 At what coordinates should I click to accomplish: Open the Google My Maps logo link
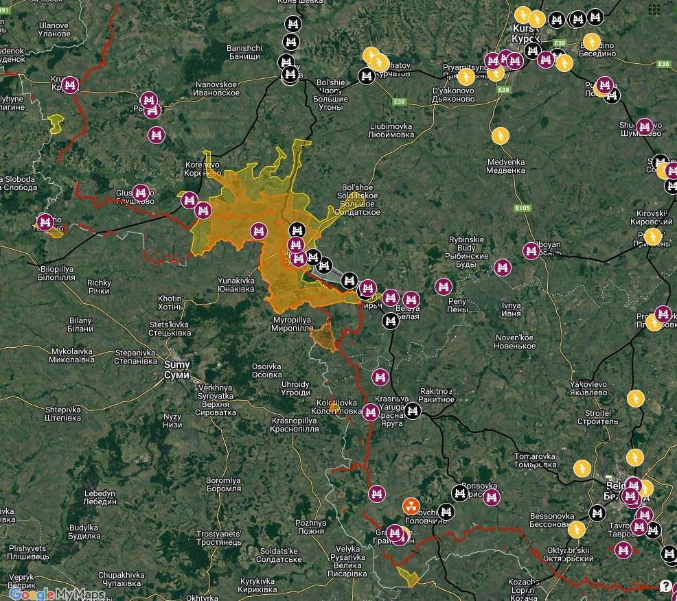(57, 593)
